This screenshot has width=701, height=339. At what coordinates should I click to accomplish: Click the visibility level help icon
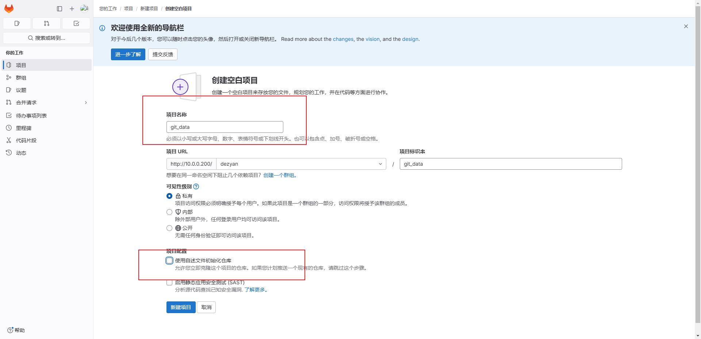[x=196, y=186]
